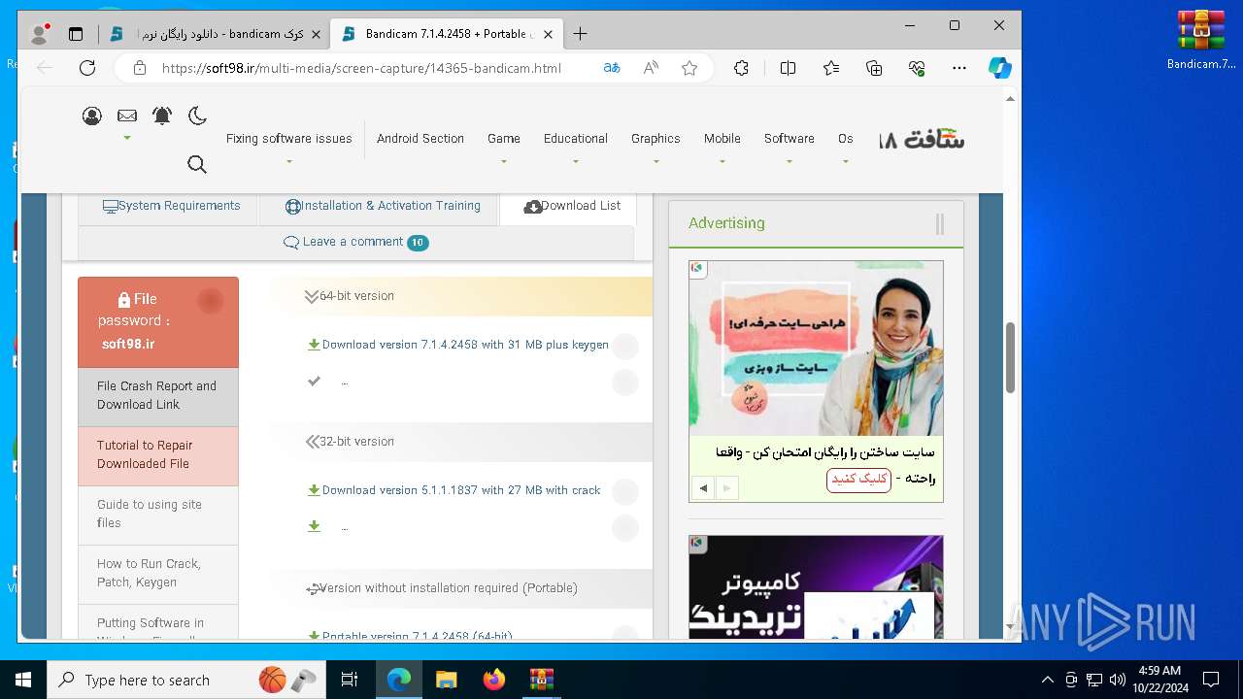Image resolution: width=1243 pixels, height=699 pixels.
Task: Open Collections icon in Edge toolbar
Action: (874, 68)
